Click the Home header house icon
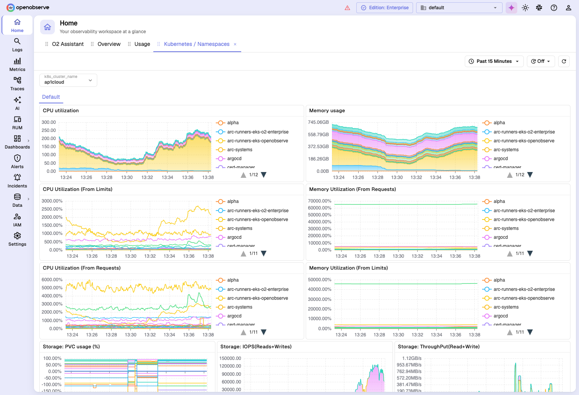 (x=47, y=27)
